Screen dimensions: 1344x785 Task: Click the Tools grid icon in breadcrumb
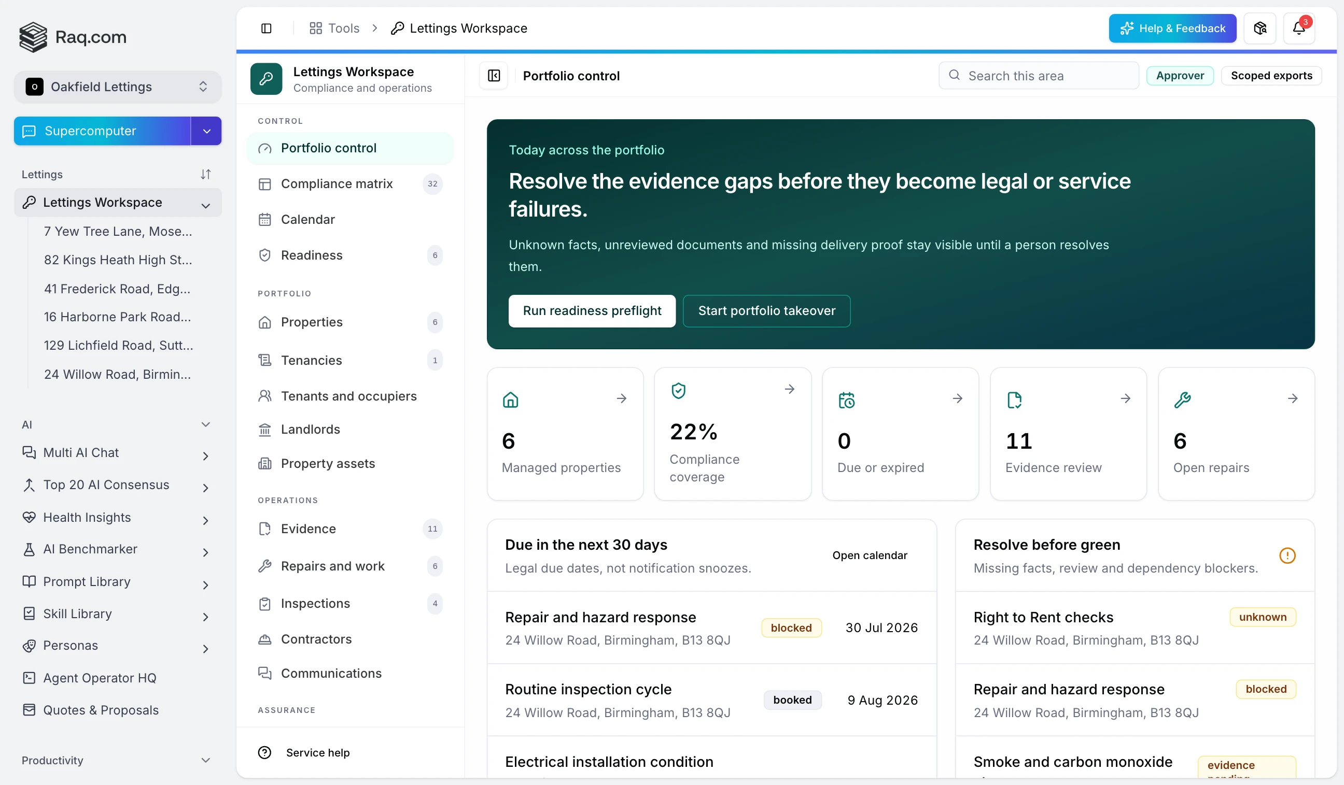[316, 28]
